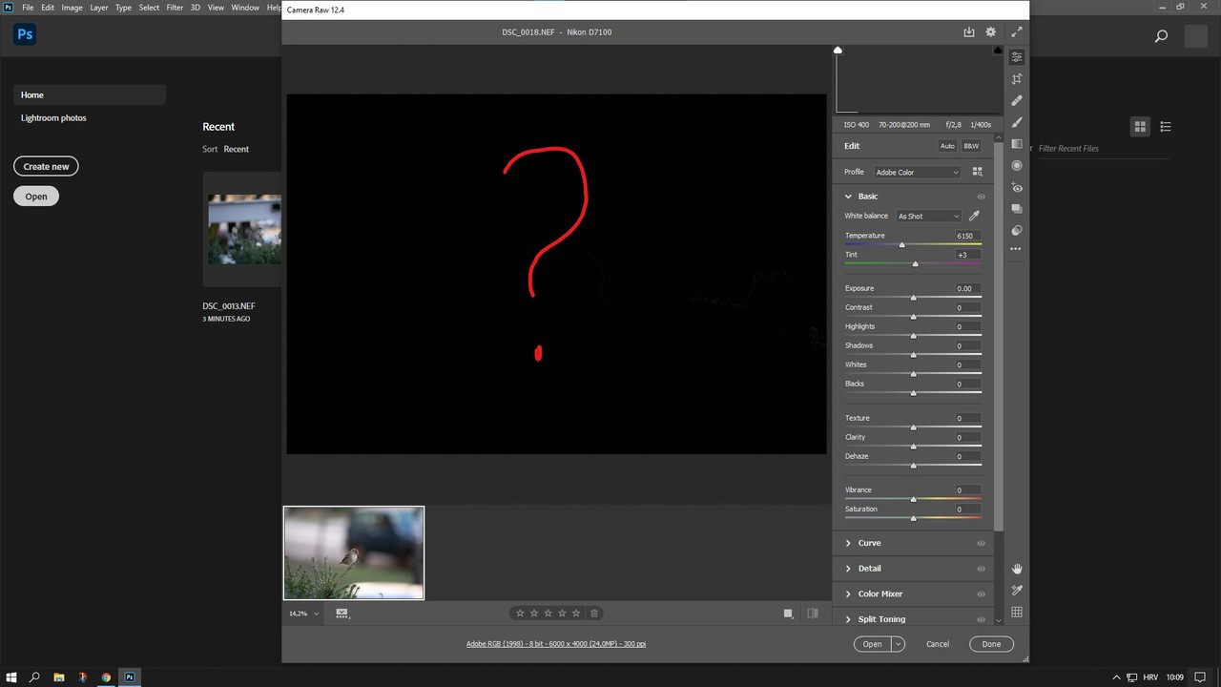
Task: Click the Photoshop home search icon
Action: [x=1161, y=36]
